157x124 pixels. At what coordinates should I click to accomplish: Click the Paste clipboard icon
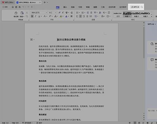click(22, 13)
